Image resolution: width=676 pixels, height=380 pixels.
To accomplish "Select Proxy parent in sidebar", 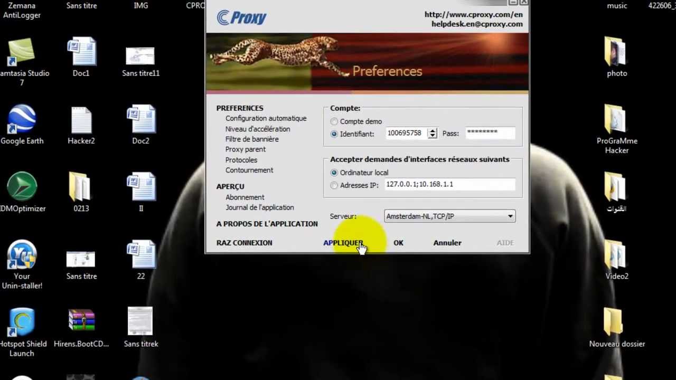I will tap(246, 149).
